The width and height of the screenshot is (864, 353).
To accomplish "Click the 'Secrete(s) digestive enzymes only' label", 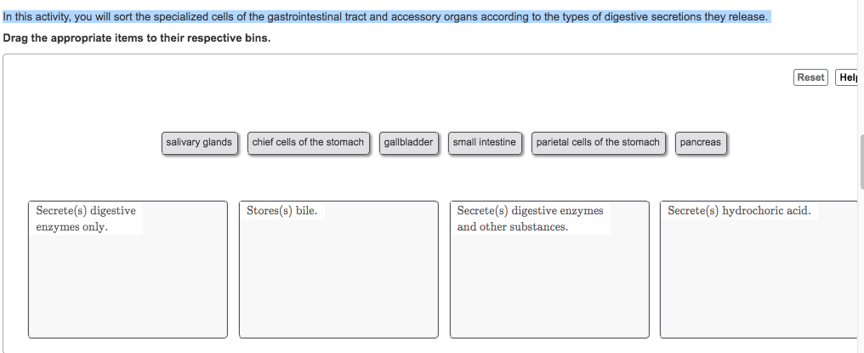I will point(85,219).
